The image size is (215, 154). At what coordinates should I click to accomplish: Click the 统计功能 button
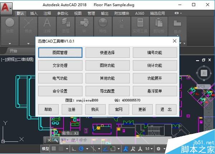point(155,65)
